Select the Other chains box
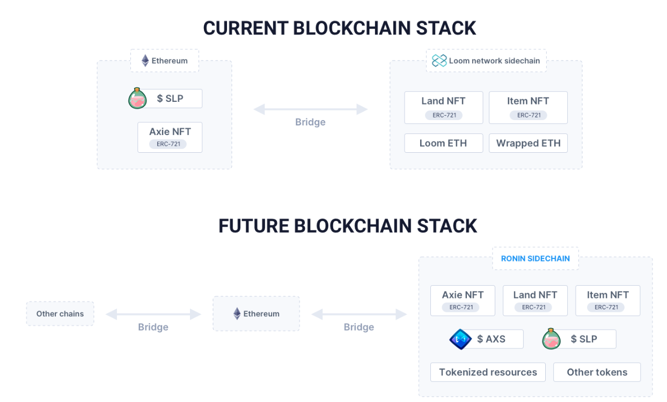Image resolution: width=667 pixels, height=402 pixels. coord(60,314)
